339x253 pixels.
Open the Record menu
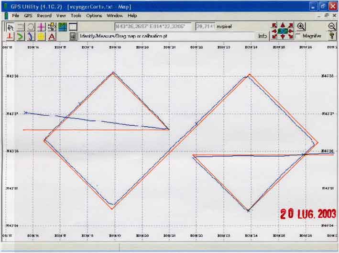[44, 15]
